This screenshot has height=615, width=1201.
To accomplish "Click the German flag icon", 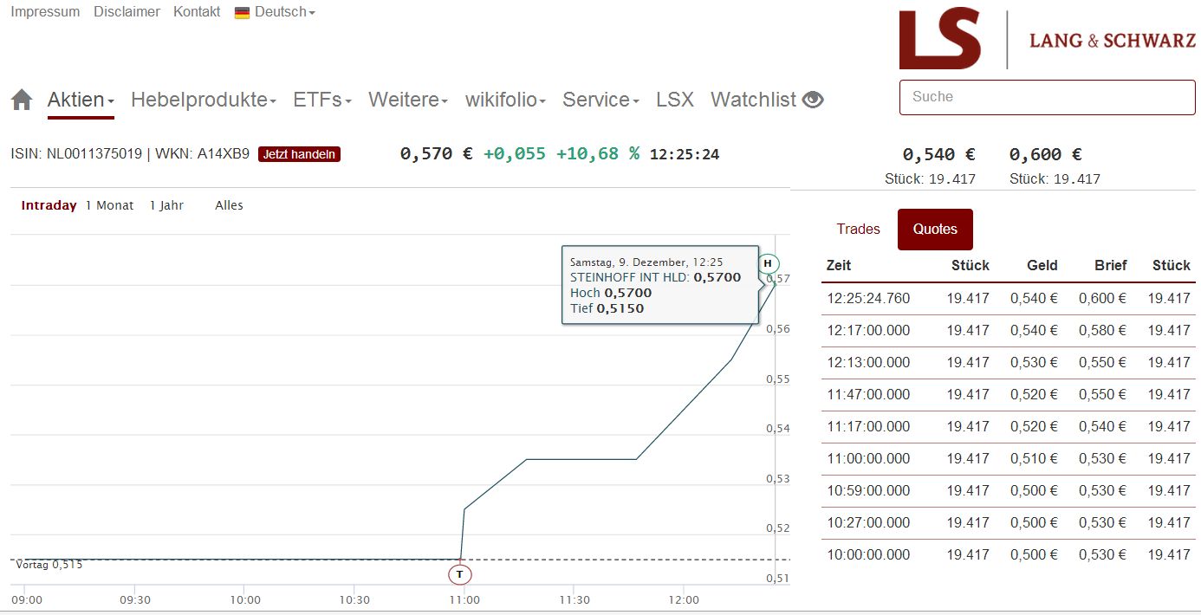I will tap(243, 13).
